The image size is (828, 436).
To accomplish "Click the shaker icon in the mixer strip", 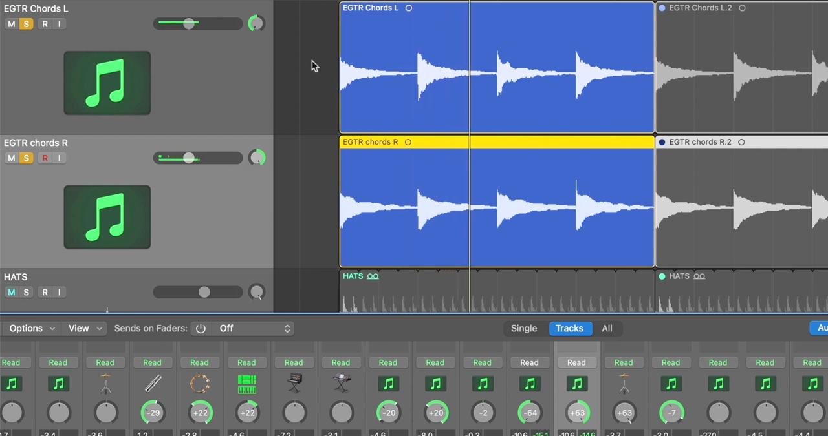I will (x=153, y=383).
